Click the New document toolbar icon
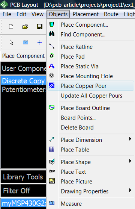135x209 pixels. pos(11,27)
